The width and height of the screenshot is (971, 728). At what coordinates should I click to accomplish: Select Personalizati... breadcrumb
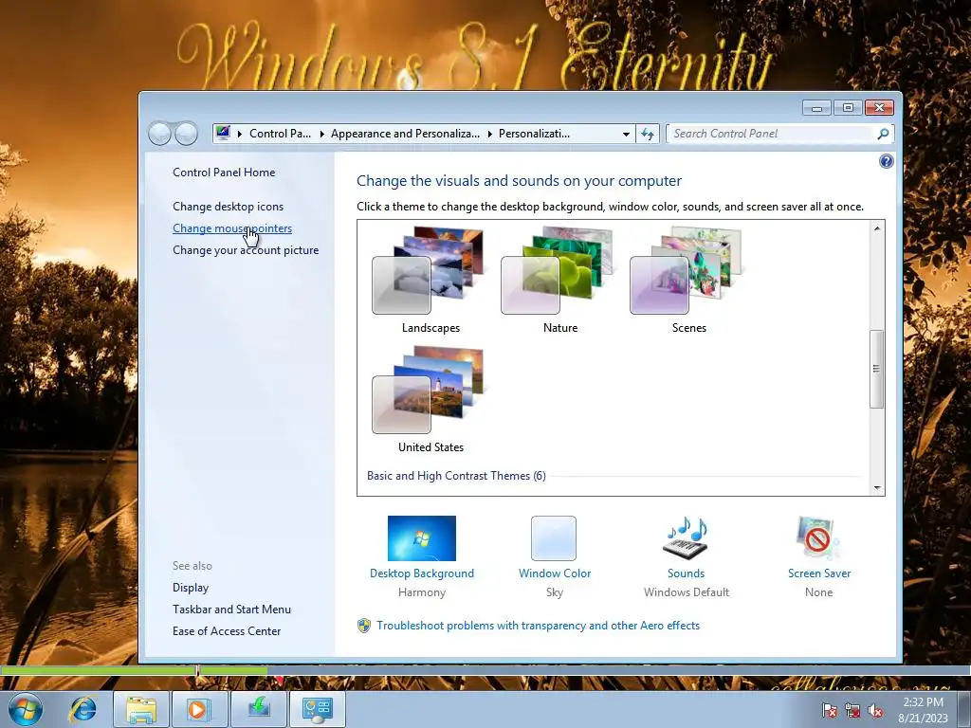pyautogui.click(x=534, y=133)
